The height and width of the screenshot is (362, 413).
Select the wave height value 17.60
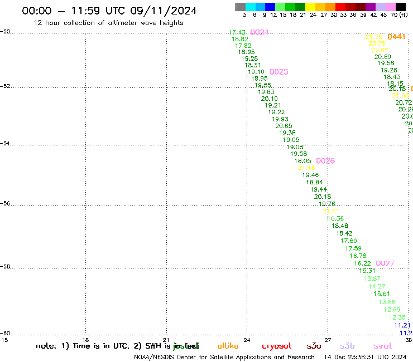click(x=349, y=241)
